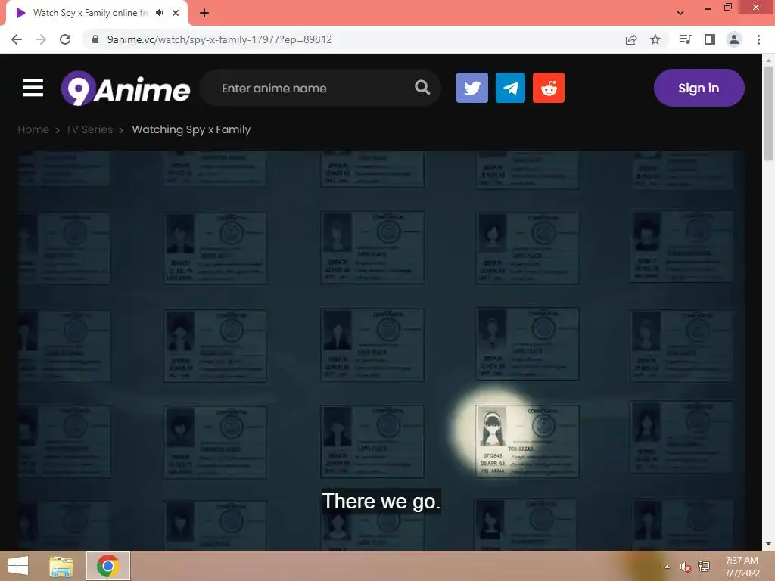This screenshot has height=581, width=775.
Task: Reload the current page
Action: [65, 39]
